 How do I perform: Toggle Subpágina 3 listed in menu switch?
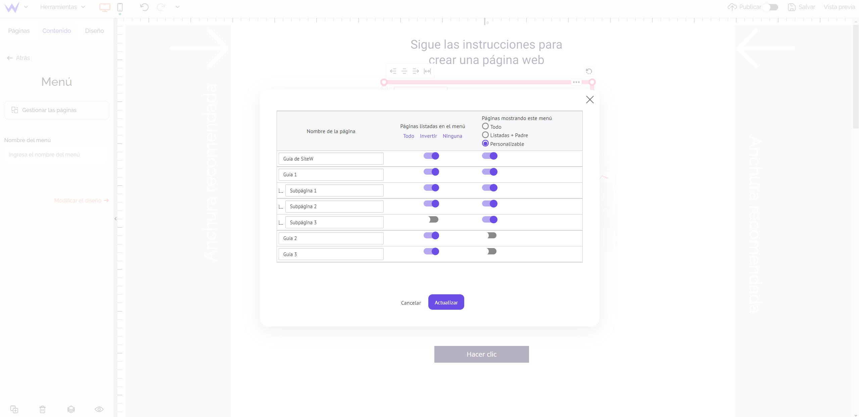(x=433, y=220)
